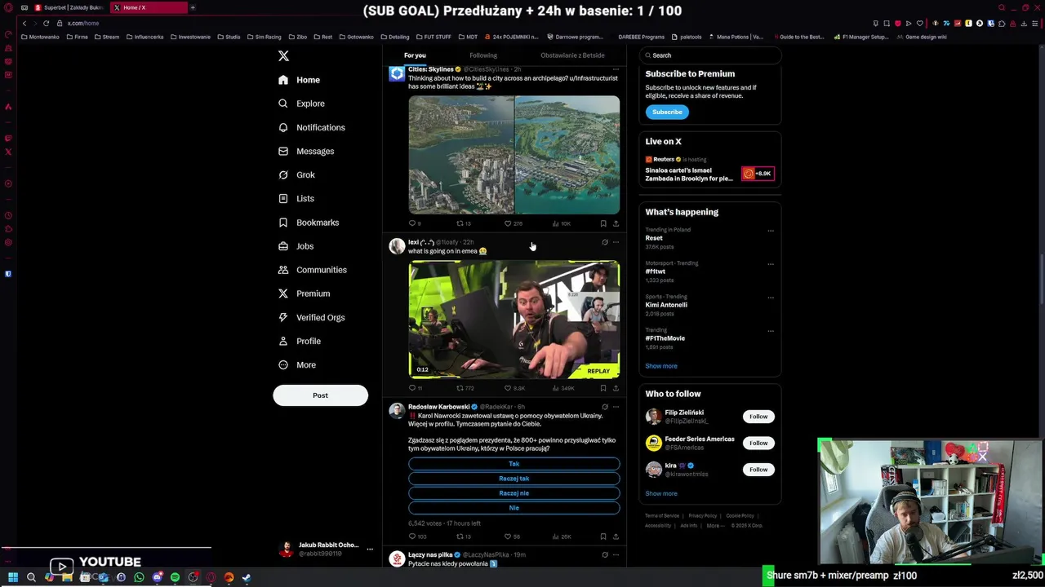Reload the page in browser toolbar
This screenshot has width=1045, height=587.
(x=46, y=23)
